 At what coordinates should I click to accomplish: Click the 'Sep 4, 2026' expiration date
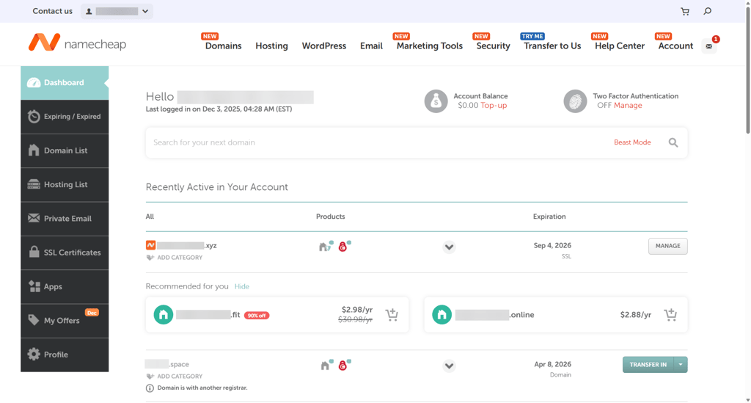pyautogui.click(x=552, y=245)
